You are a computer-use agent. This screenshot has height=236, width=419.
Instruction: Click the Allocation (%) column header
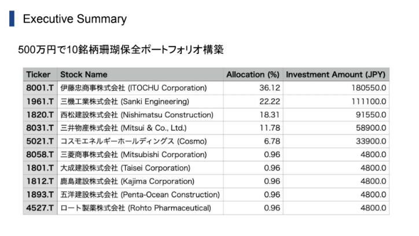(253, 75)
